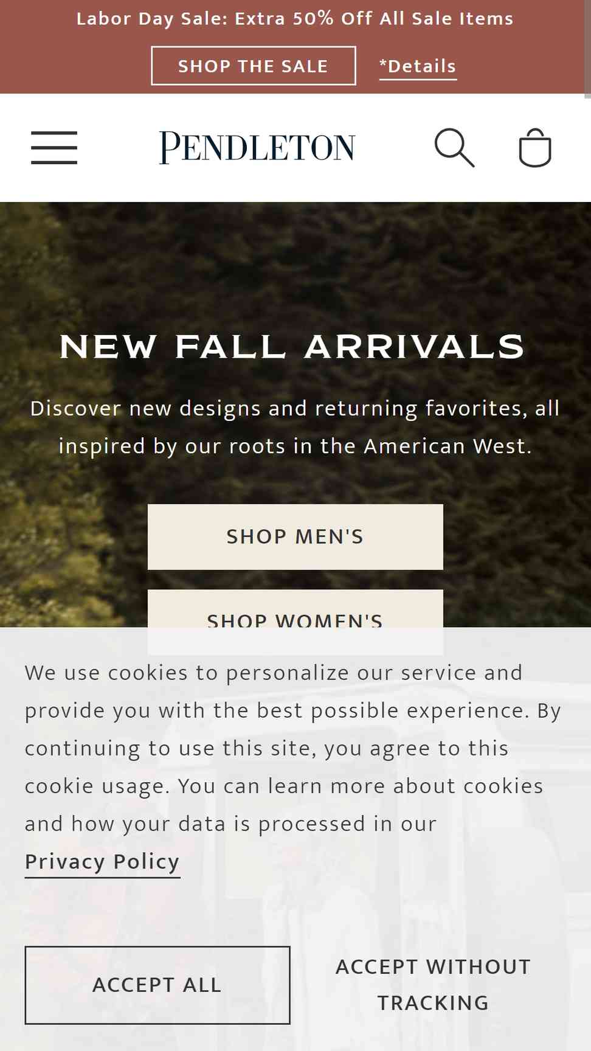
Task: Select the Shop Men's button
Action: [295, 537]
